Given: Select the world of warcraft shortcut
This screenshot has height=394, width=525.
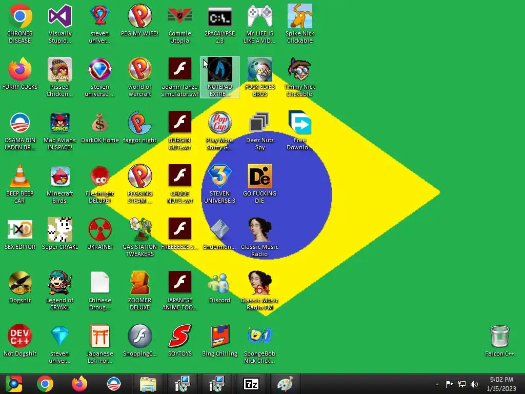Looking at the screenshot, I should point(139,77).
